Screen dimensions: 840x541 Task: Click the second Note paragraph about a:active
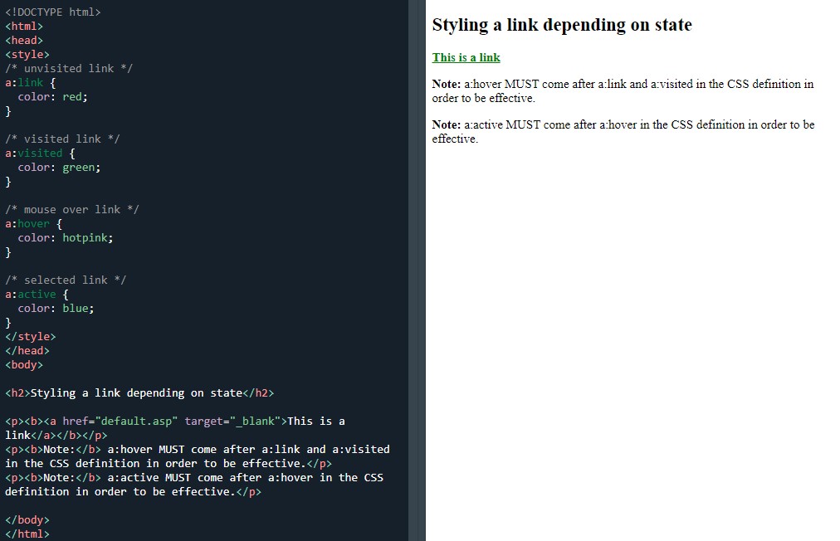click(623, 132)
